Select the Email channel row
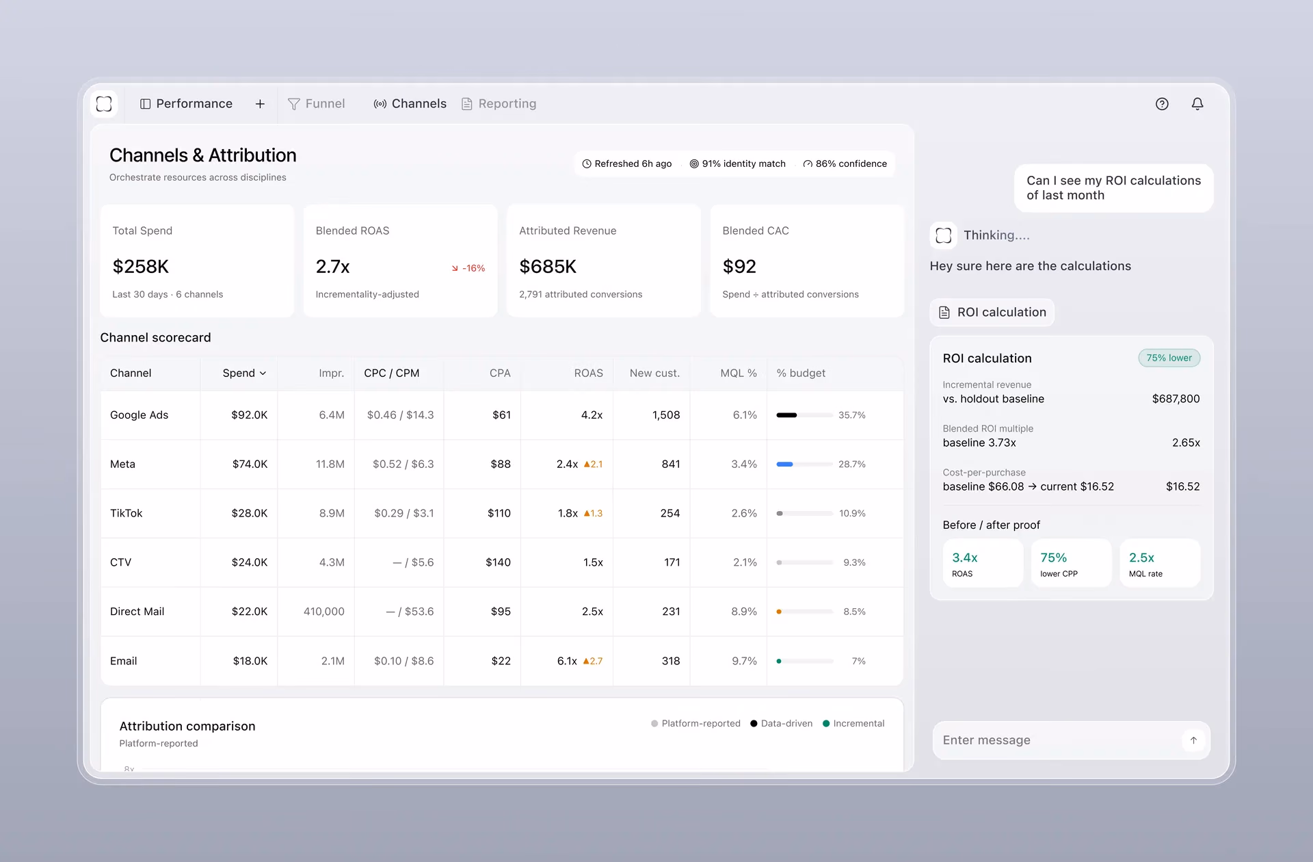1313x862 pixels. [502, 662]
